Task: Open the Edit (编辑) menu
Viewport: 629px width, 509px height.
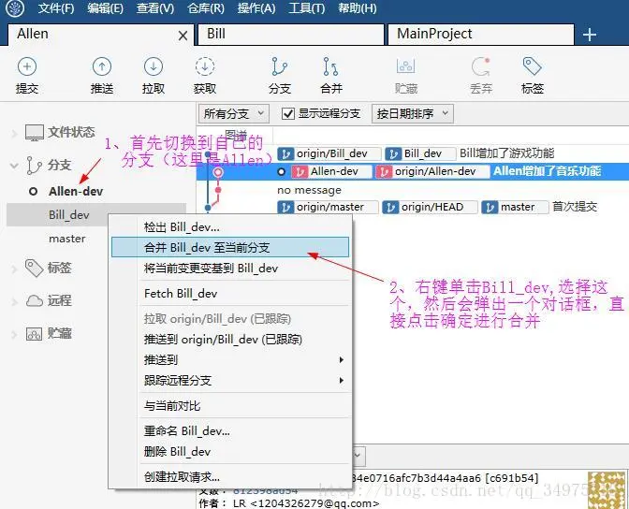Action: 106,8
